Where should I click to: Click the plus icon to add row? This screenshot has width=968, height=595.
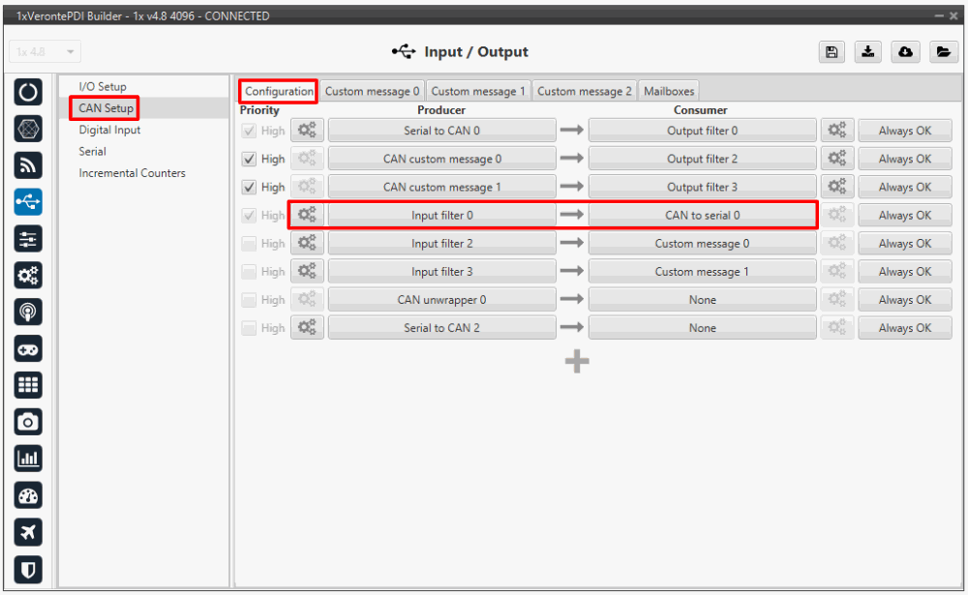point(577,361)
